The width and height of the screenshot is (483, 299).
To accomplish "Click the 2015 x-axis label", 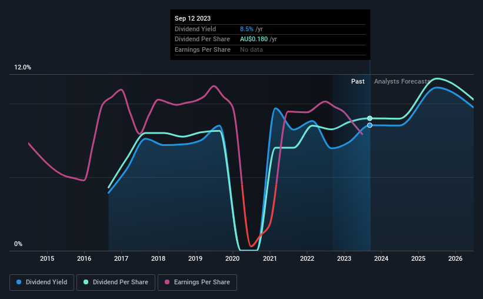I will tap(47, 258).
